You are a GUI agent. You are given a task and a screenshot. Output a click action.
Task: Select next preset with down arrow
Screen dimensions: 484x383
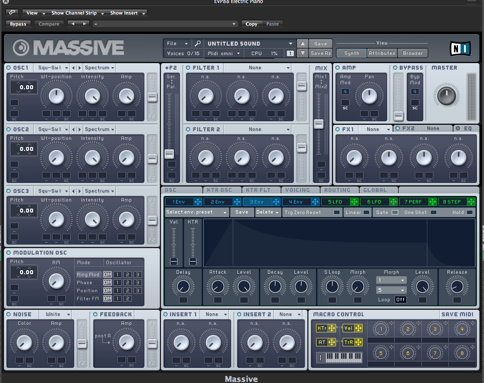pos(302,53)
